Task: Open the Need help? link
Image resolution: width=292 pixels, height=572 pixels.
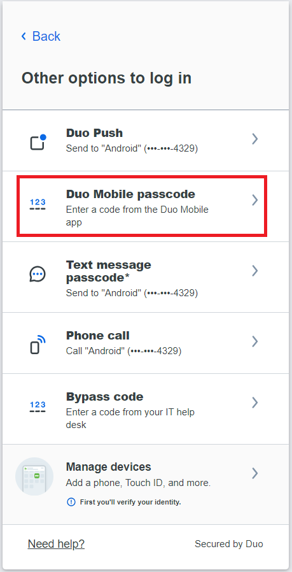Action: pos(56,544)
